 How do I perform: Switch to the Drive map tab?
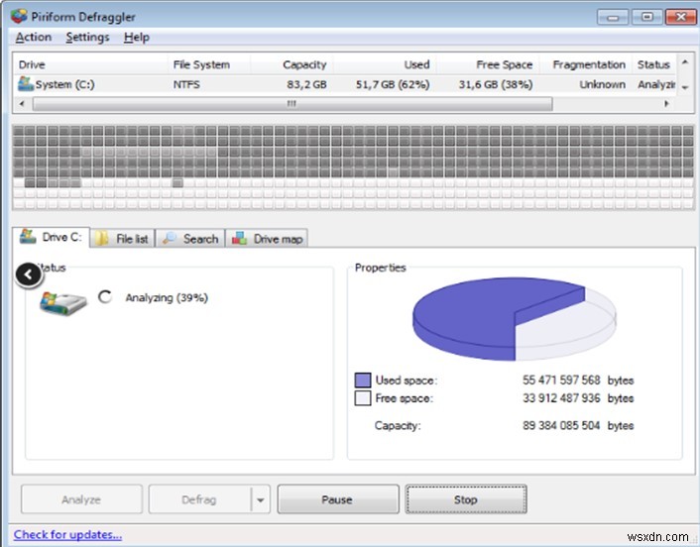pos(267,239)
